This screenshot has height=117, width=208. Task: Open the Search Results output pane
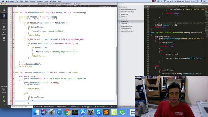coord(49,107)
